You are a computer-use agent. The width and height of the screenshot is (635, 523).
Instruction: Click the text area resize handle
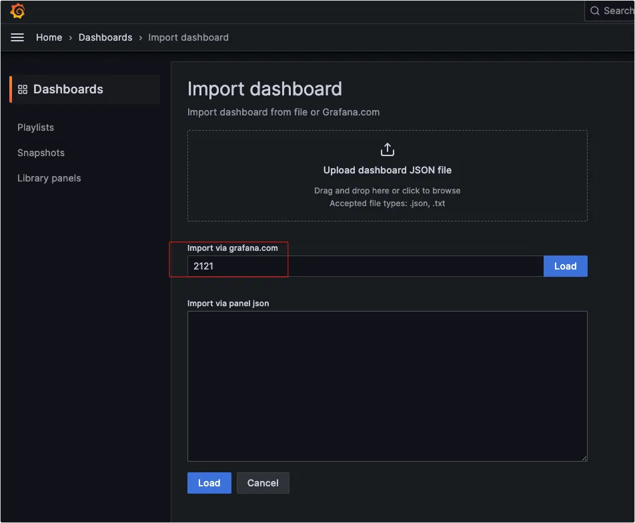pos(584,458)
